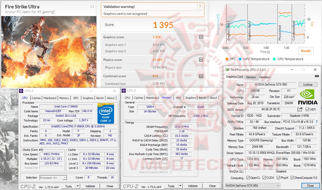Open Tools dropdown arrow in left CPU-Z

click(x=78, y=186)
